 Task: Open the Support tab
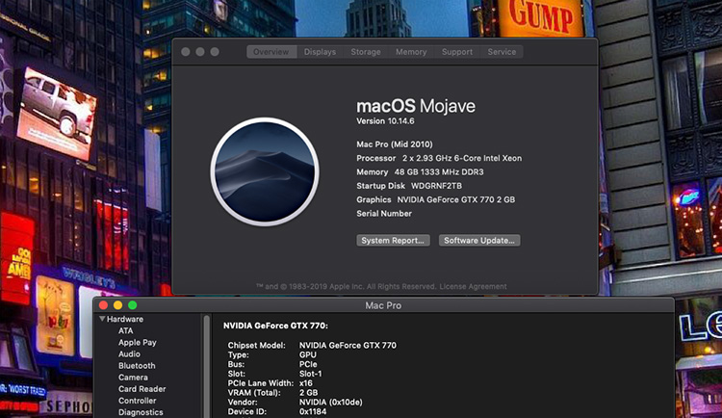pos(456,52)
